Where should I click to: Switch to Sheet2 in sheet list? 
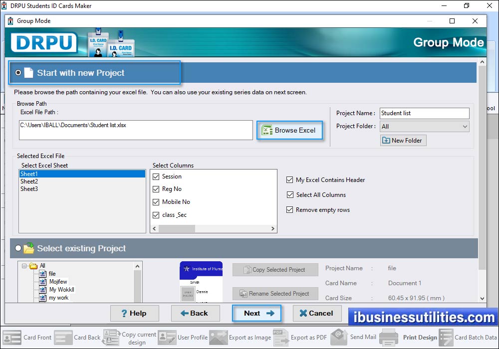pyautogui.click(x=29, y=181)
